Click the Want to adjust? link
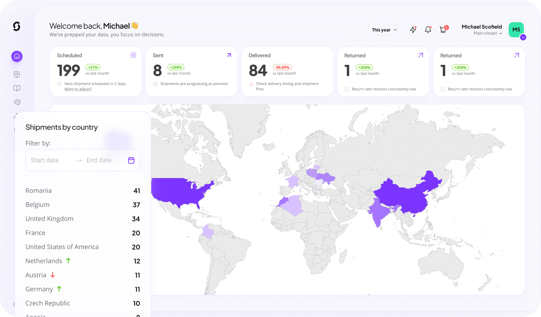The height and width of the screenshot is (317, 541). (78, 89)
